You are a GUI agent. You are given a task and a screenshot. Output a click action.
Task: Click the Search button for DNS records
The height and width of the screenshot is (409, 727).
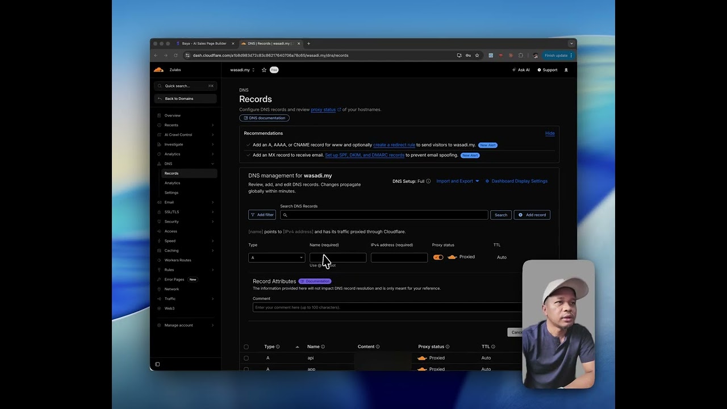coord(501,215)
